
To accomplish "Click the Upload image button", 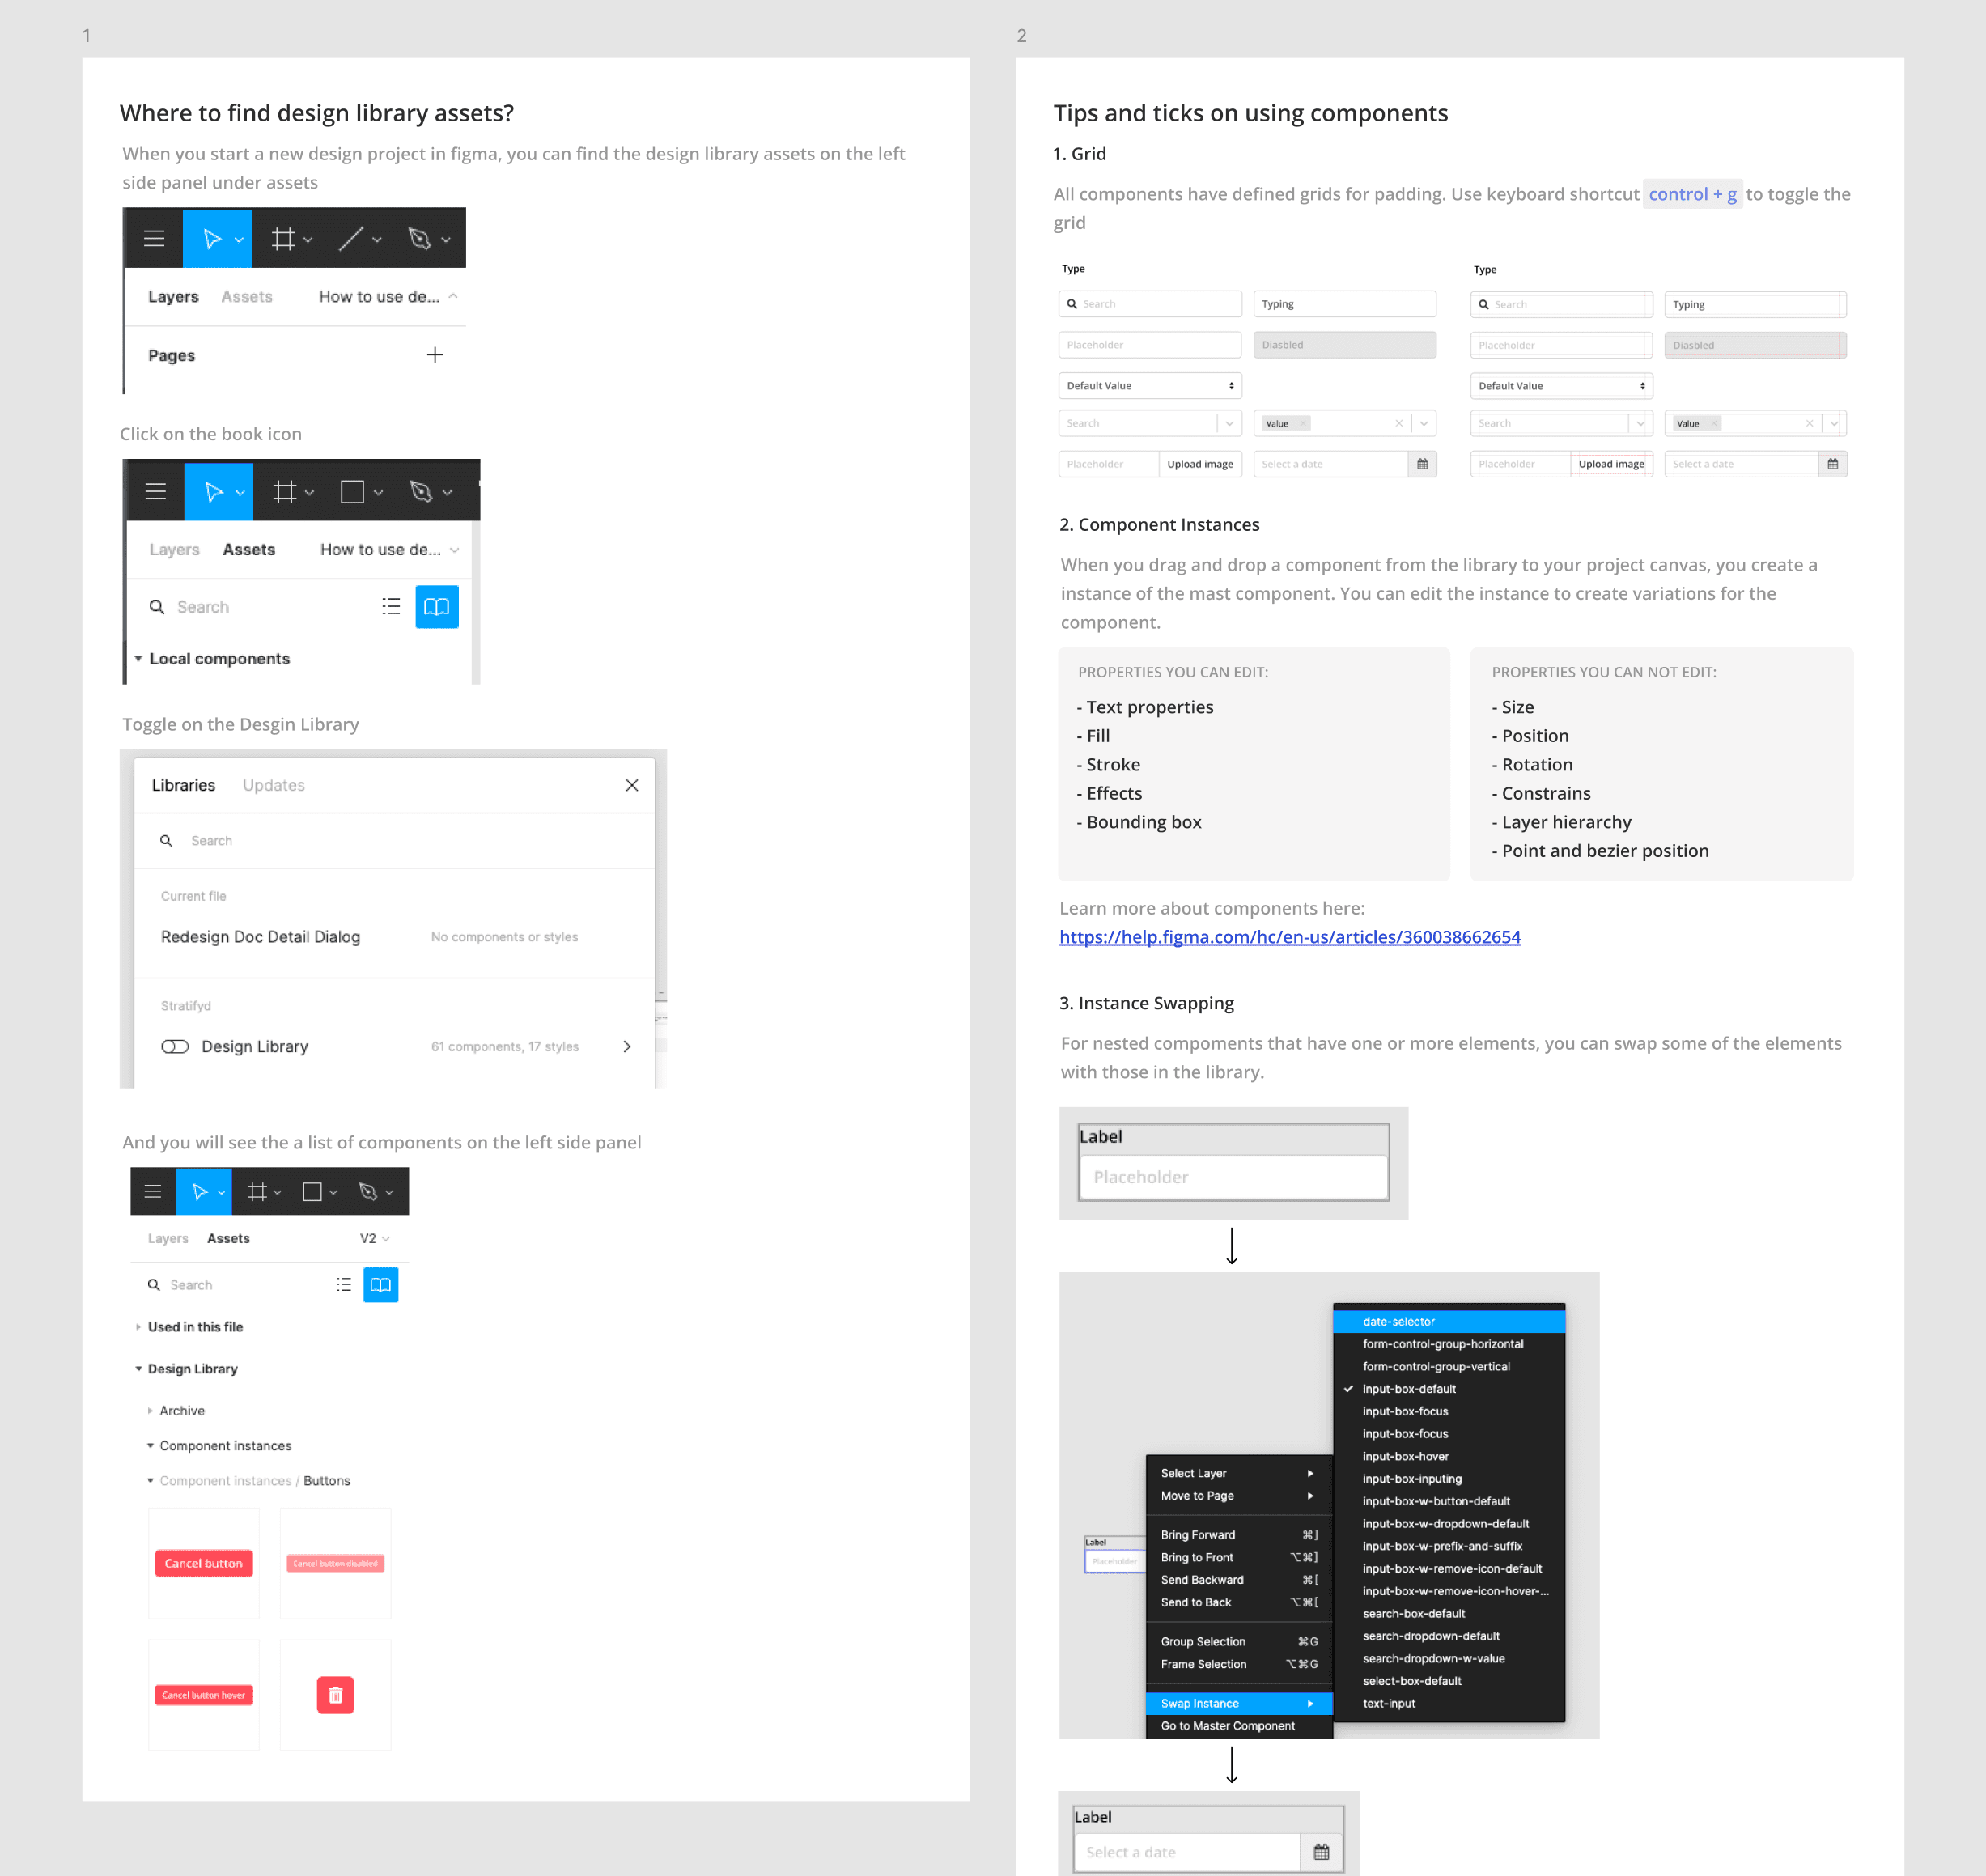I will pyautogui.click(x=1199, y=464).
